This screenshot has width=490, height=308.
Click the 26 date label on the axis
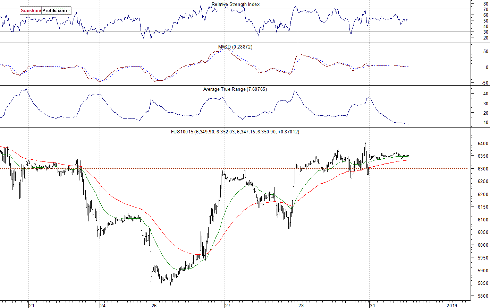pos(154,306)
